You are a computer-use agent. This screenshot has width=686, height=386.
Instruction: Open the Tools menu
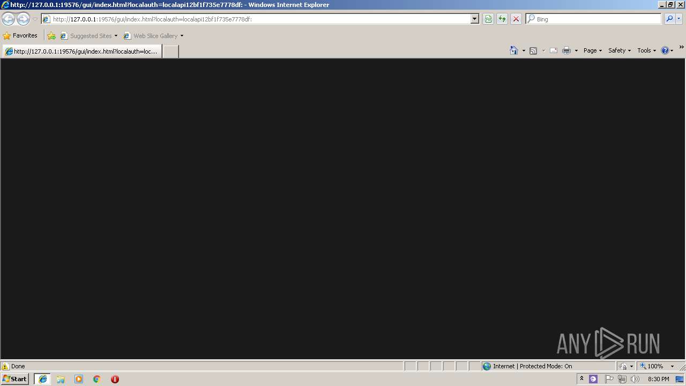click(x=646, y=50)
